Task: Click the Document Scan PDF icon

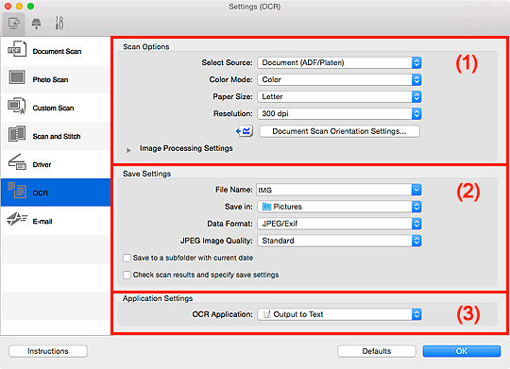Action: point(17,49)
